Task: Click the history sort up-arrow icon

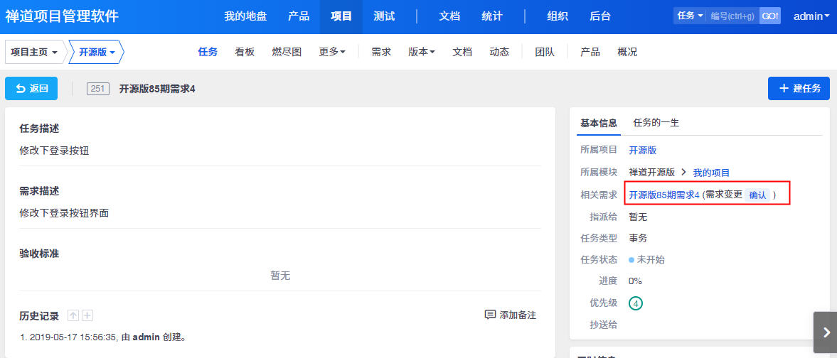Action: [73, 316]
